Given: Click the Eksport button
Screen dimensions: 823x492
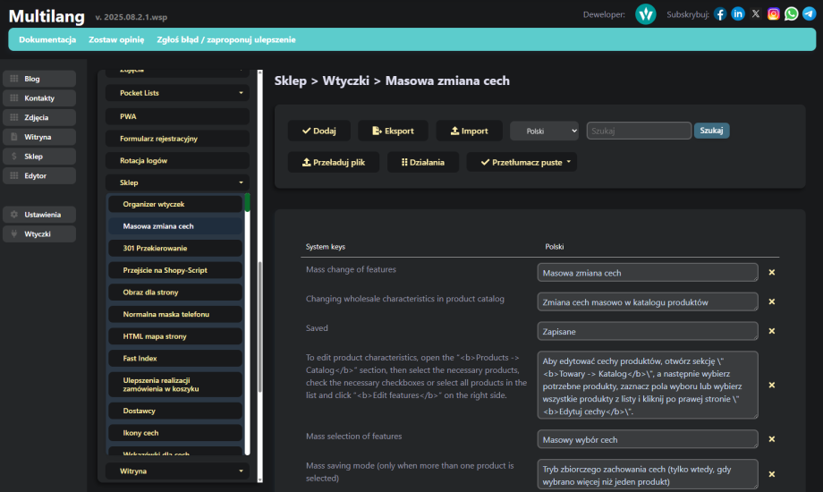Looking at the screenshot, I should click(x=393, y=131).
